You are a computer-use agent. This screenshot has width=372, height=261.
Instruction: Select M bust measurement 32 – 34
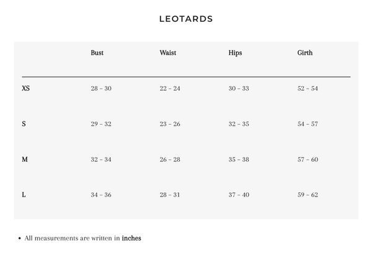[101, 159]
